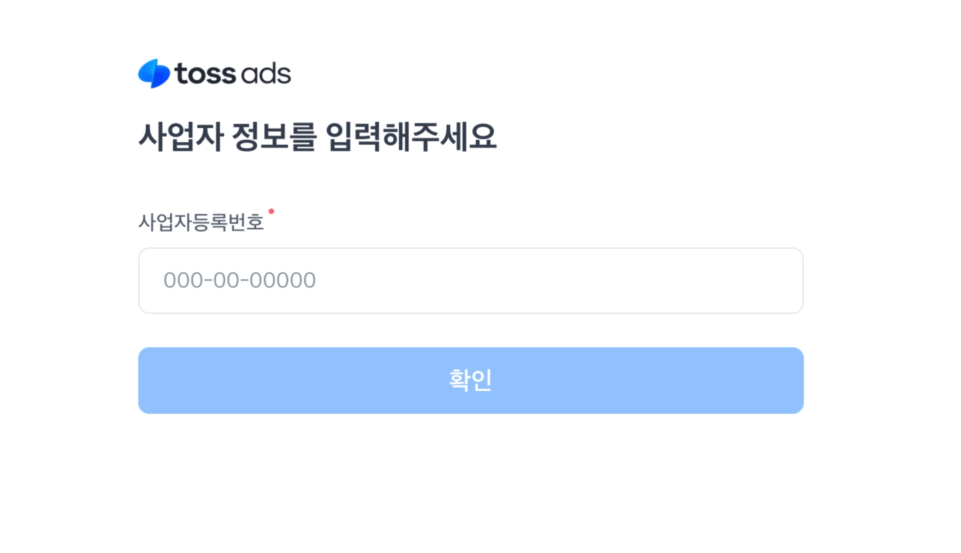Click the 사업자등록번호 field label
Screen dimensions: 961x553
point(201,222)
